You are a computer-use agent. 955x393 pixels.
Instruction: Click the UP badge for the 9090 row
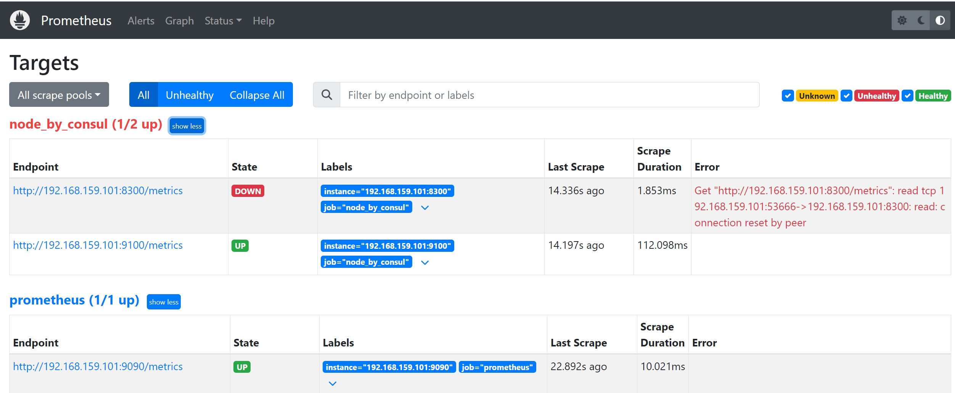(242, 367)
